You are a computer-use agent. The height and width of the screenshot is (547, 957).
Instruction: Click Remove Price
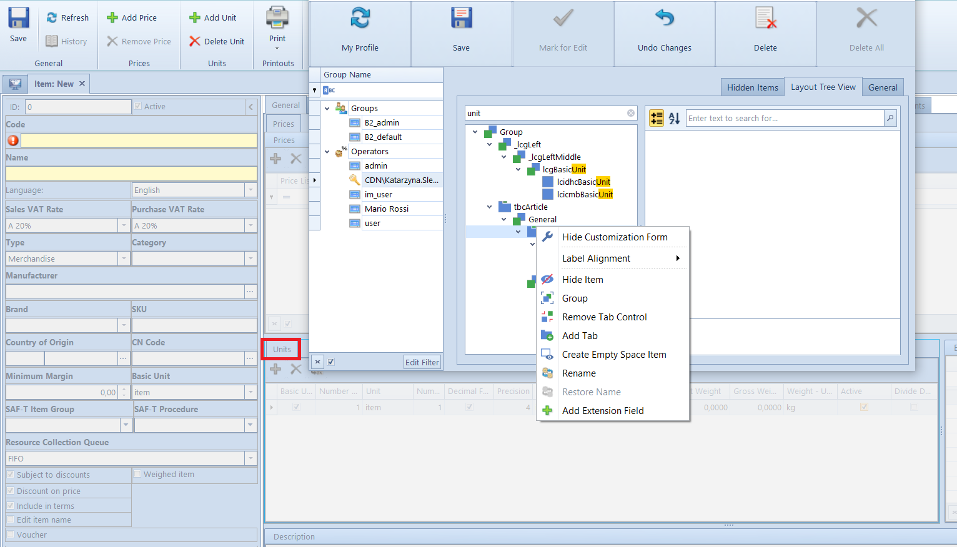[139, 41]
